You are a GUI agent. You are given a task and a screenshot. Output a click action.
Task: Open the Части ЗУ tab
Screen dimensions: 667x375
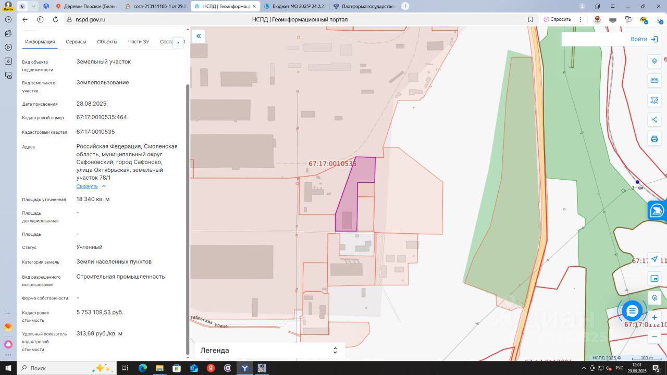[139, 42]
